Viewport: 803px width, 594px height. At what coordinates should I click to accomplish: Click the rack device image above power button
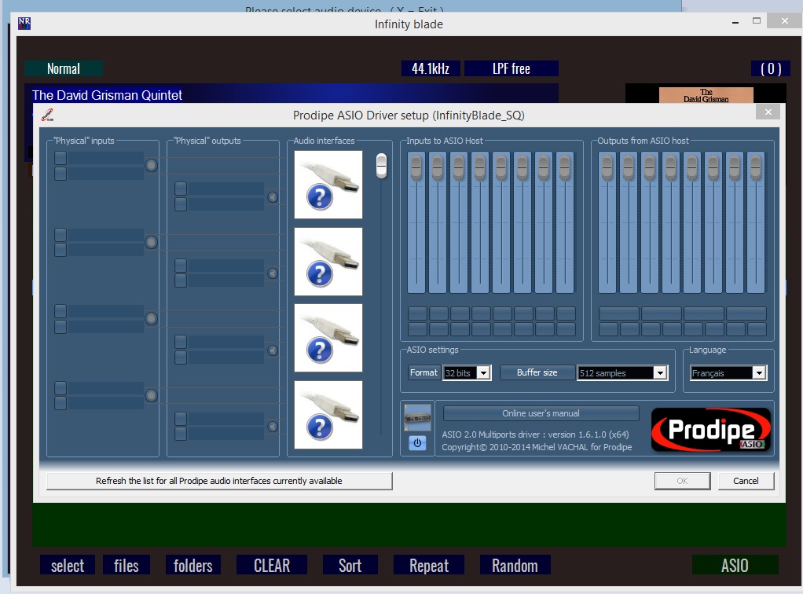point(417,417)
